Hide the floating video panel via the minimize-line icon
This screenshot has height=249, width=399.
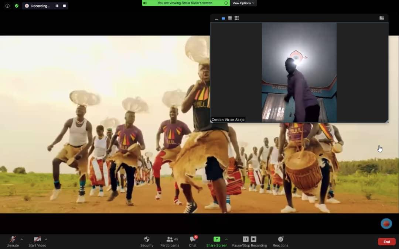tap(216, 18)
